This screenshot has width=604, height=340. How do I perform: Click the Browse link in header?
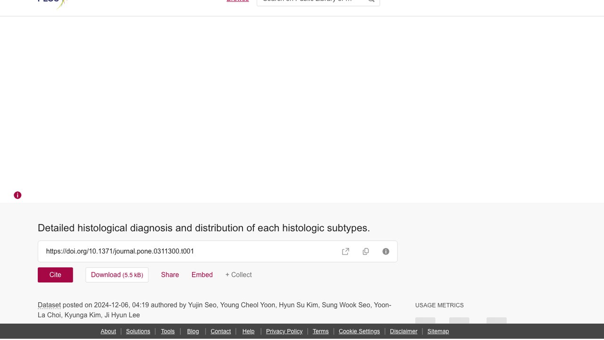[237, 1]
